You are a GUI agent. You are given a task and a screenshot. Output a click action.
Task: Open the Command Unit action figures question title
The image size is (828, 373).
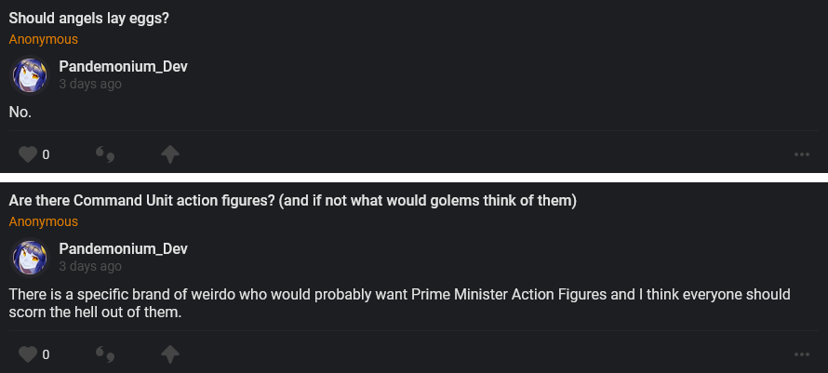[293, 201]
